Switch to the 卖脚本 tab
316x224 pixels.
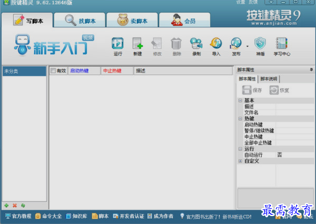point(132,20)
